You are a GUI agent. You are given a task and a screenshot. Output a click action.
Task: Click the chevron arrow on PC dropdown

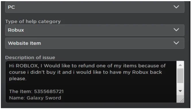pos(176,7)
